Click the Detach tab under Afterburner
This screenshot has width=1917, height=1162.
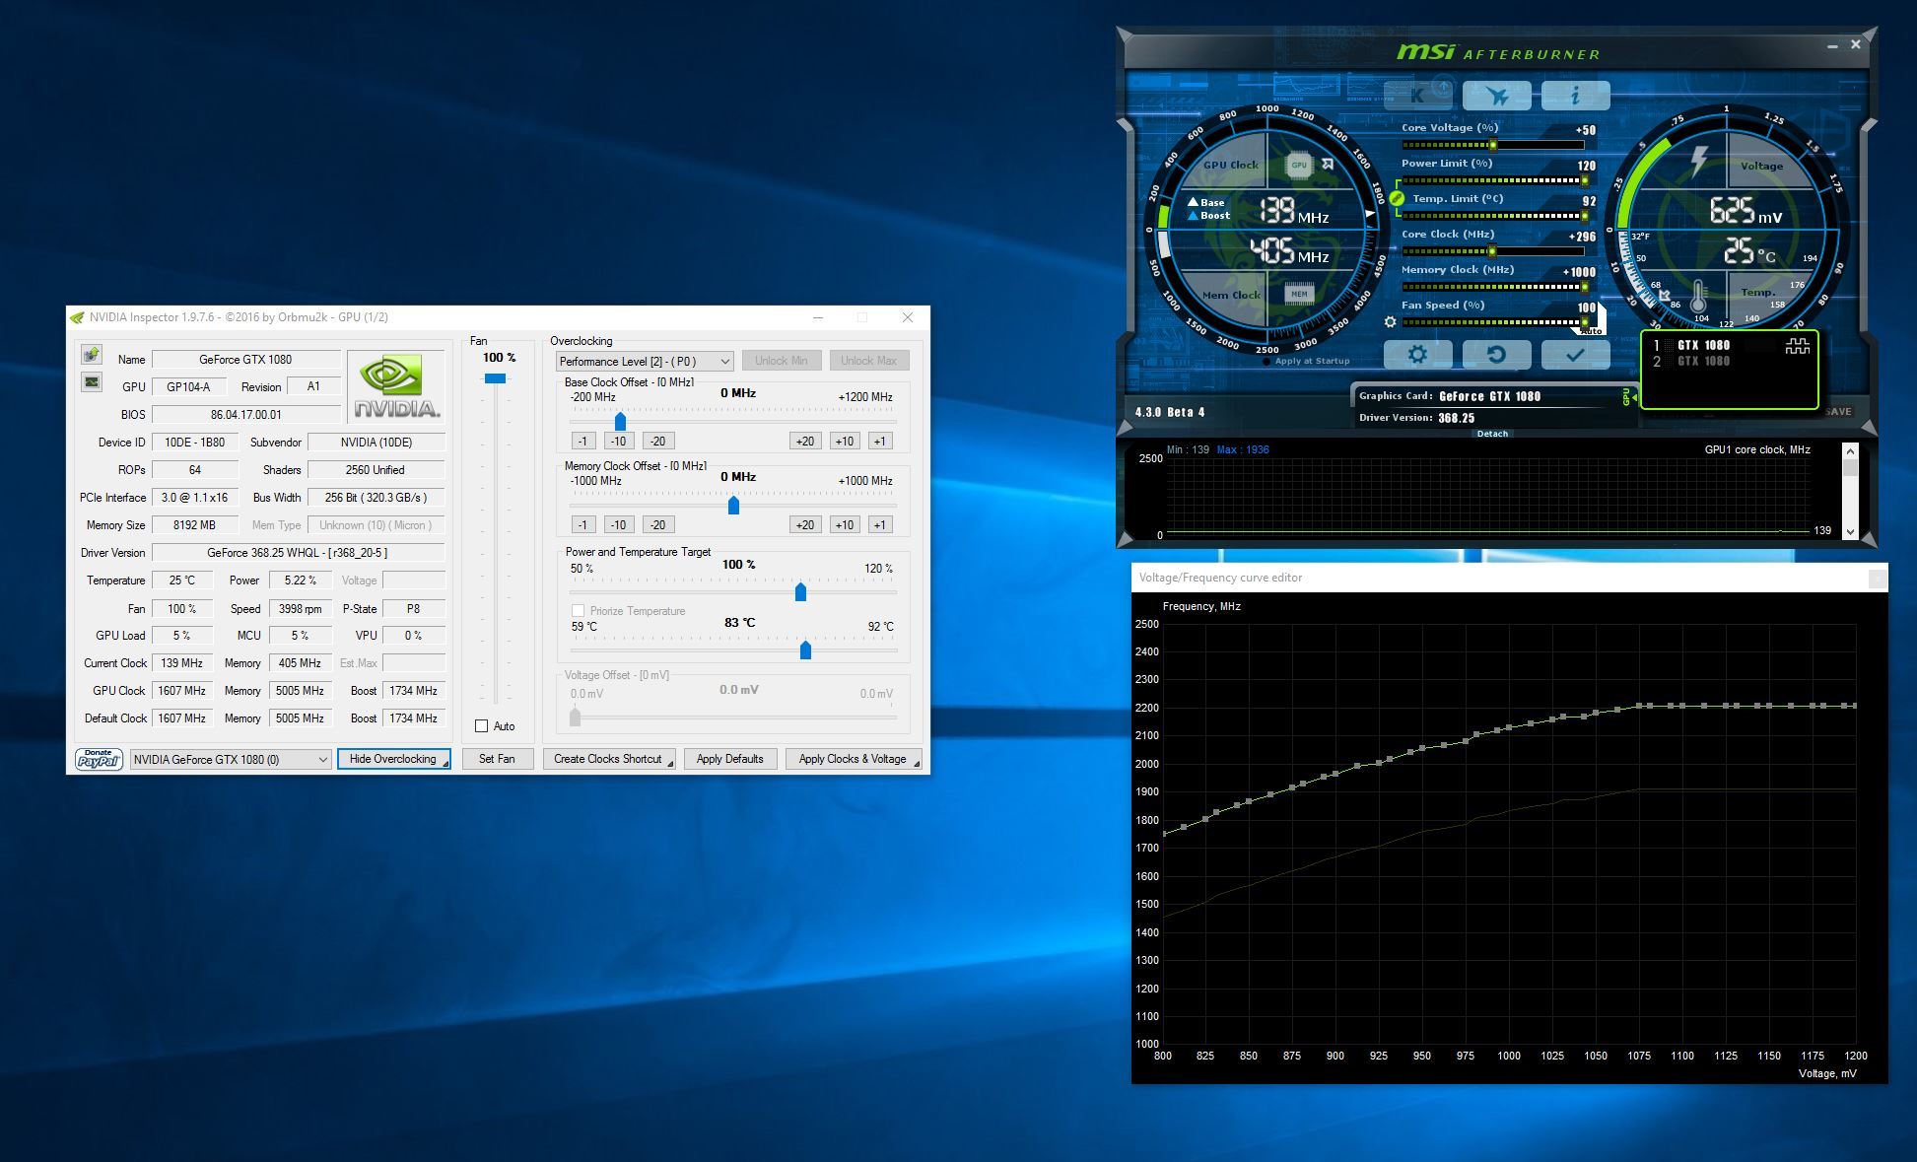1492,434
